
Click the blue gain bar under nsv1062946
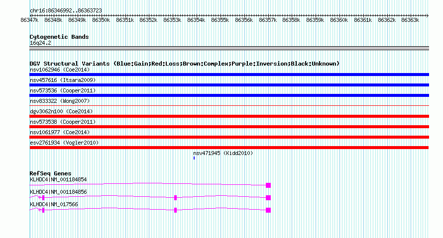pos(229,75)
